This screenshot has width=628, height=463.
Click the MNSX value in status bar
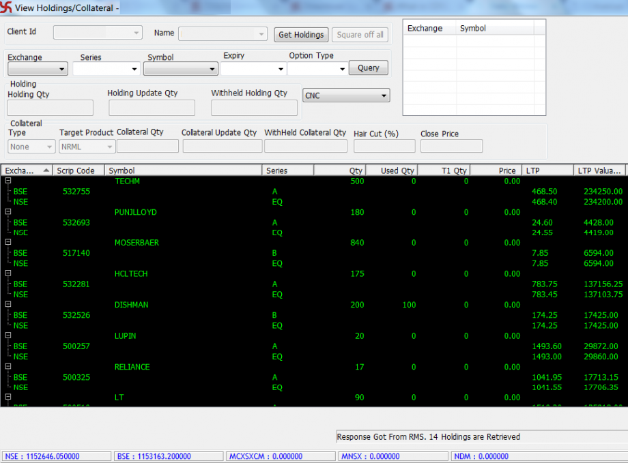pyautogui.click(x=393, y=456)
